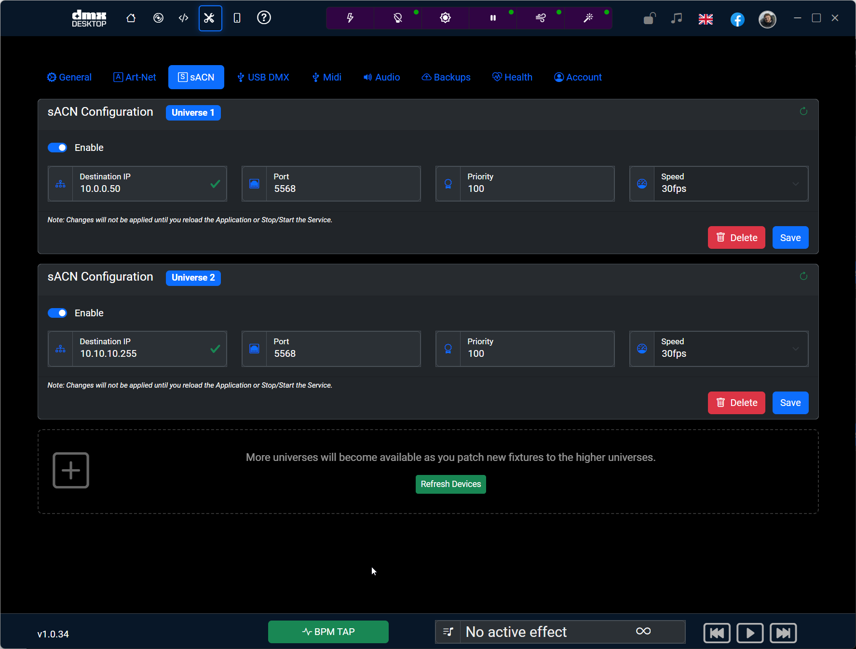Open the language flag selector

(706, 19)
